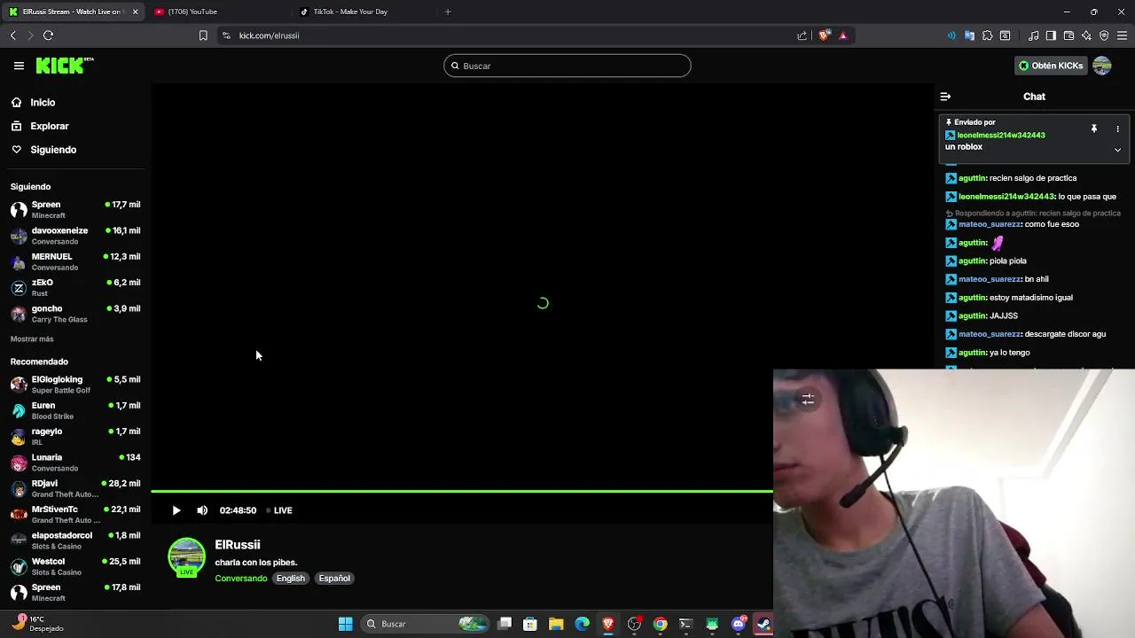Screen dimensions: 1135x638
Task: Go to Inicio in the sidebar
Action: (x=43, y=103)
